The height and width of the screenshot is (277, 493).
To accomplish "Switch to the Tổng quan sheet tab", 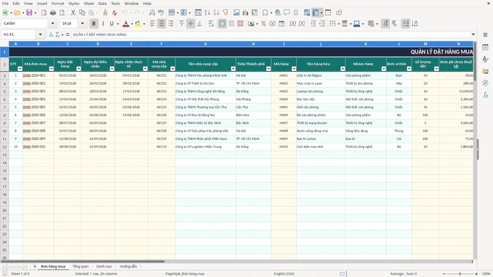I will pyautogui.click(x=81, y=266).
